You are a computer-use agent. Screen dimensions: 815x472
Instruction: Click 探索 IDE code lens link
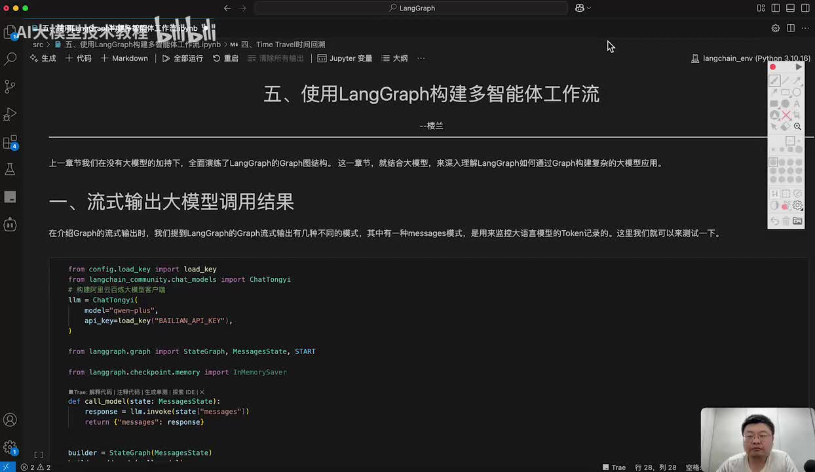tap(184, 392)
